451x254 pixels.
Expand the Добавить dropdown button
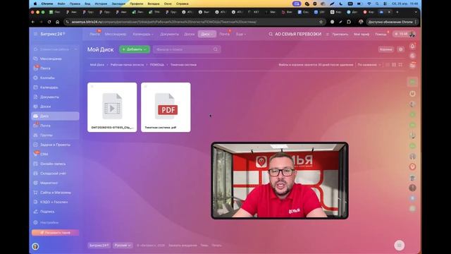pyautogui.click(x=135, y=49)
